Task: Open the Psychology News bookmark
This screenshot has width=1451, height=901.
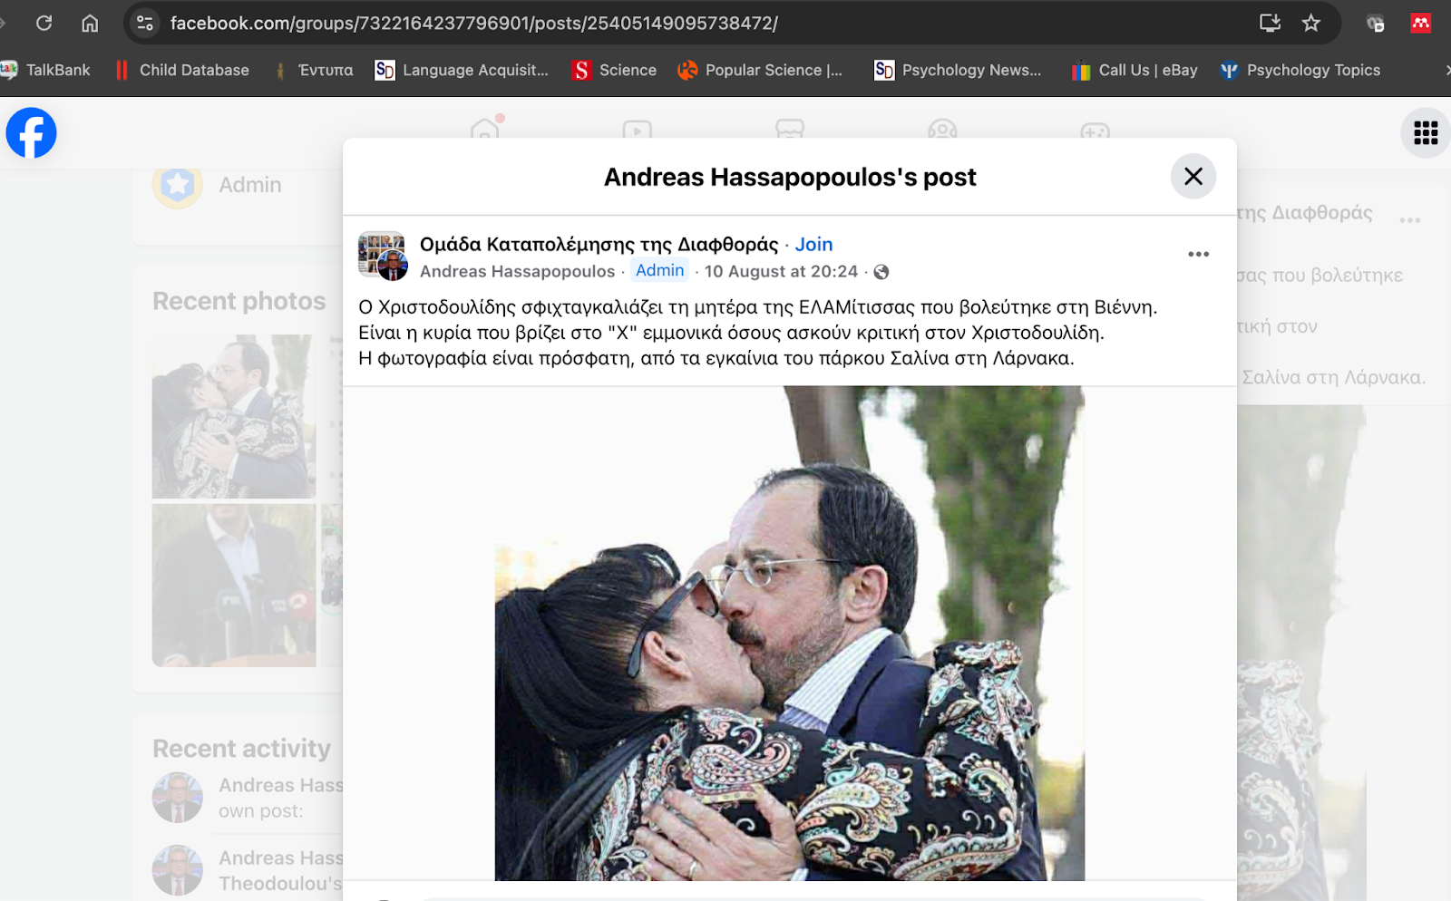Action: pyautogui.click(x=959, y=70)
